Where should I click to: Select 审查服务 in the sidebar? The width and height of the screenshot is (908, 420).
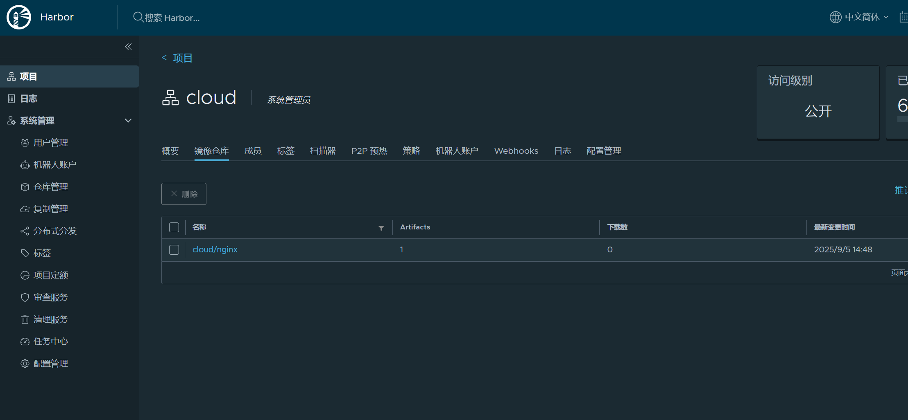51,297
